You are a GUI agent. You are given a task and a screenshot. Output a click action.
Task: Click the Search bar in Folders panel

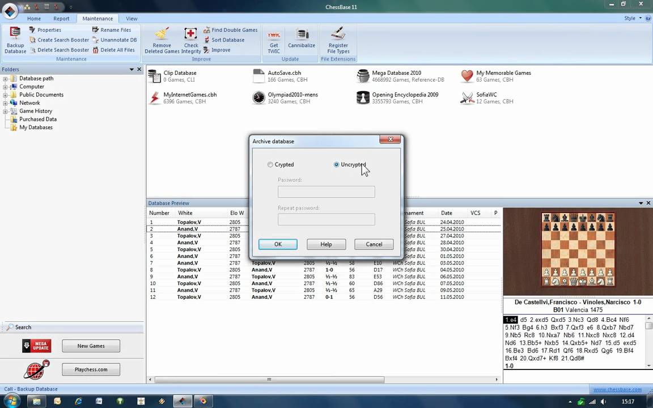(x=72, y=327)
